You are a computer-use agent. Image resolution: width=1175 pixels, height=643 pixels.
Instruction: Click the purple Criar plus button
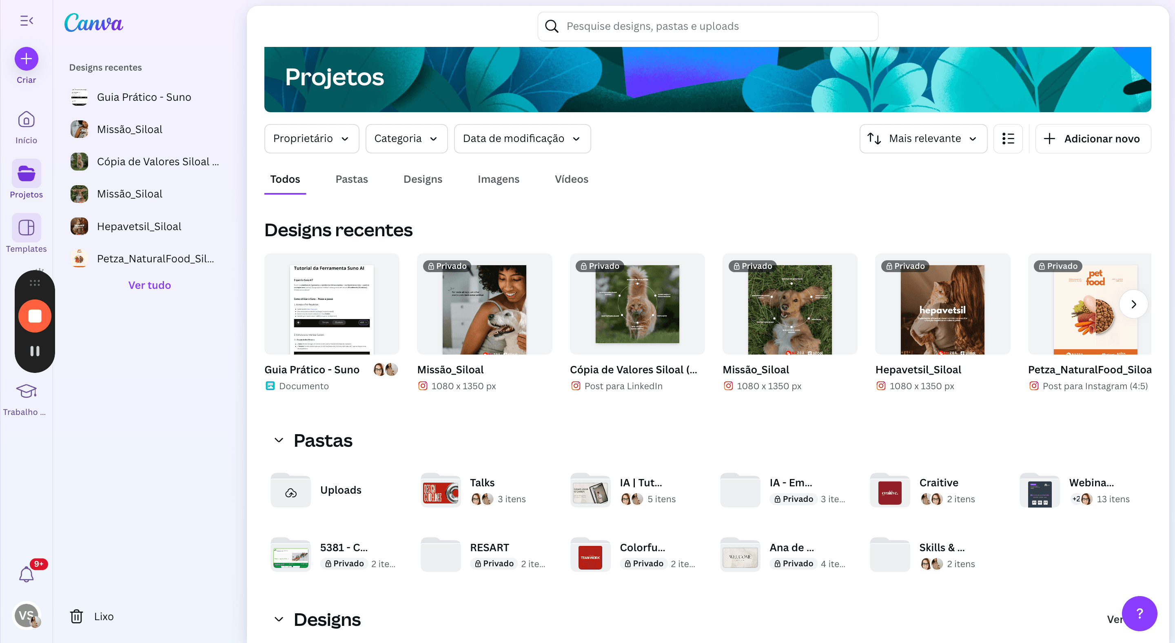[27, 59]
